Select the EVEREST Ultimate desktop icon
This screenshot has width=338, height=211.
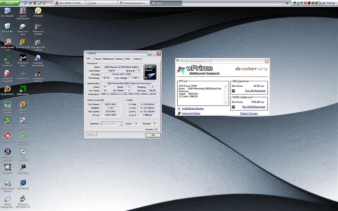[x=23, y=107]
